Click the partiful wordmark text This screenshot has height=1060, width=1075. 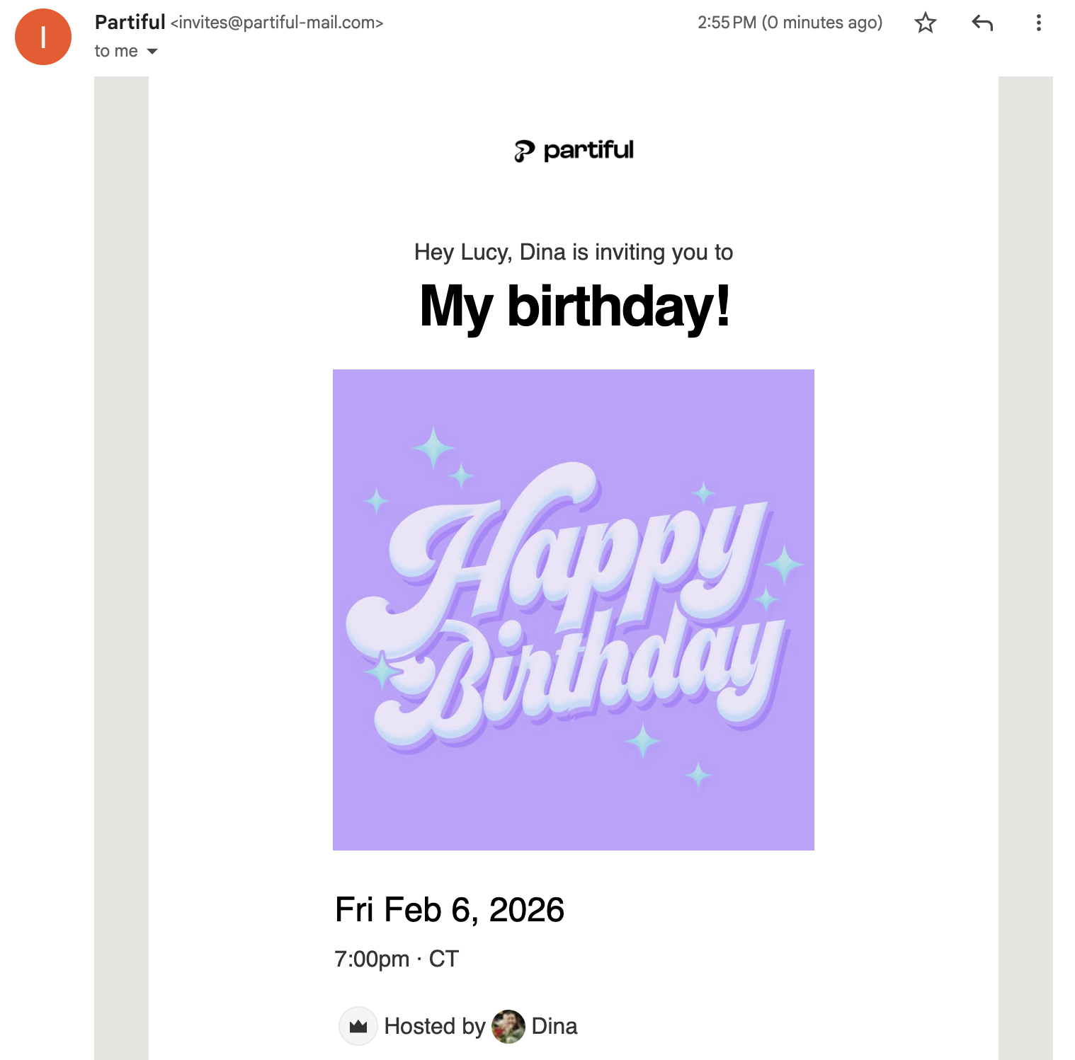tap(588, 150)
